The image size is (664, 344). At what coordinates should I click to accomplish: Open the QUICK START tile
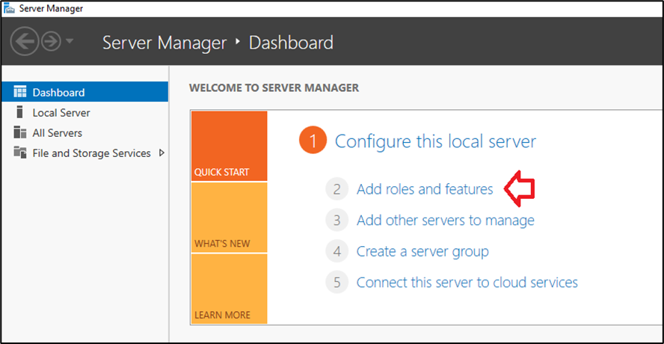click(229, 147)
